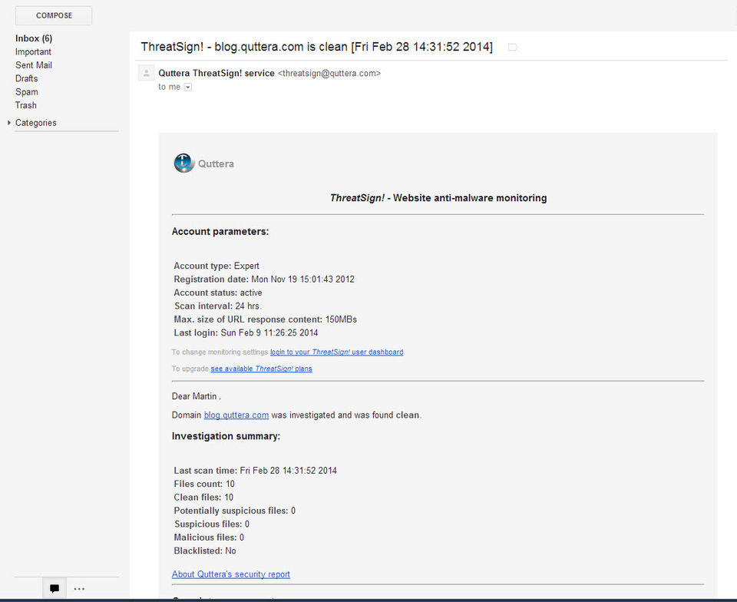Click the 'Investigation summary:' heading
The height and width of the screenshot is (602, 737).
coord(226,436)
